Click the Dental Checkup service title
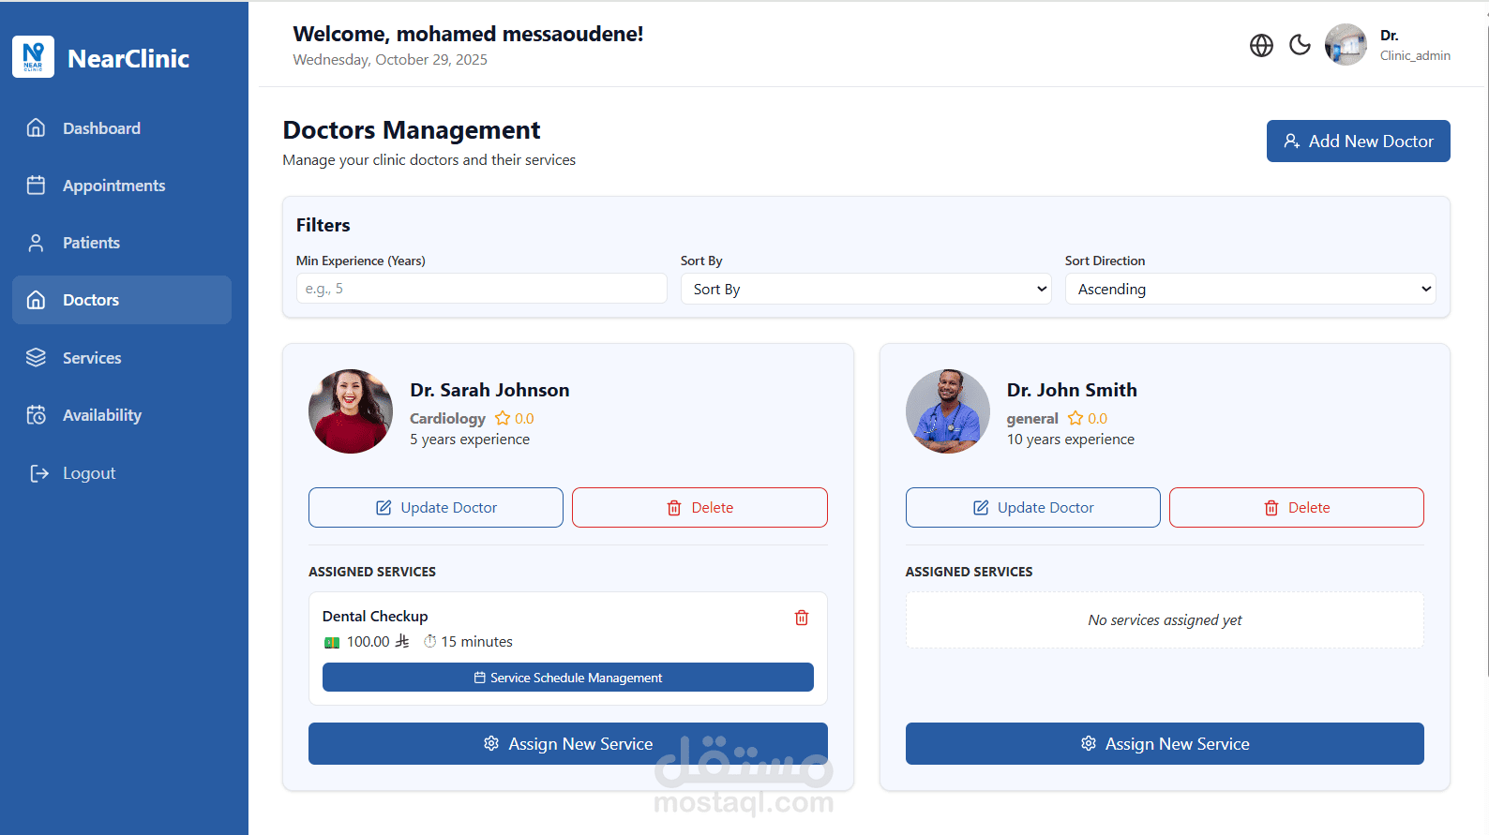The width and height of the screenshot is (1489, 835). coord(375,616)
